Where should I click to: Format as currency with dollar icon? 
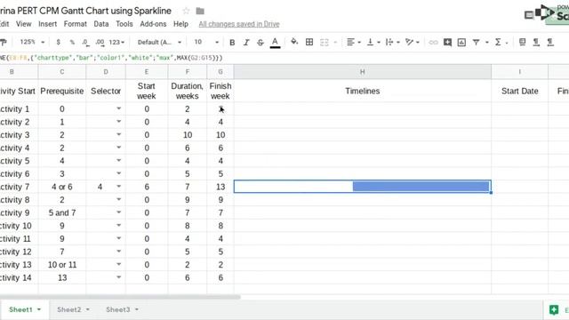tap(59, 43)
